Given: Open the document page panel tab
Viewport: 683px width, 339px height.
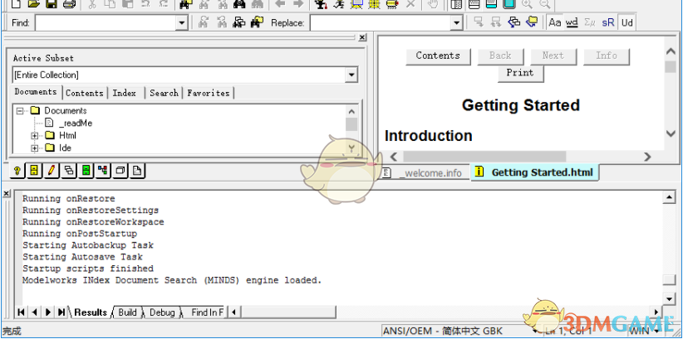Looking at the screenshot, I should (x=137, y=171).
